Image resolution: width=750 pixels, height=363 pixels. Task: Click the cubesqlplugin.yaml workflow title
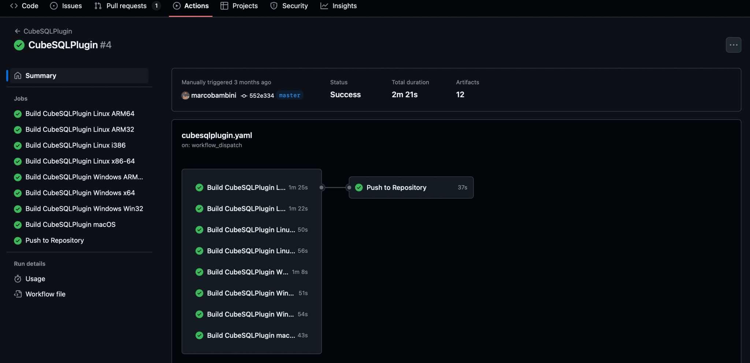217,135
